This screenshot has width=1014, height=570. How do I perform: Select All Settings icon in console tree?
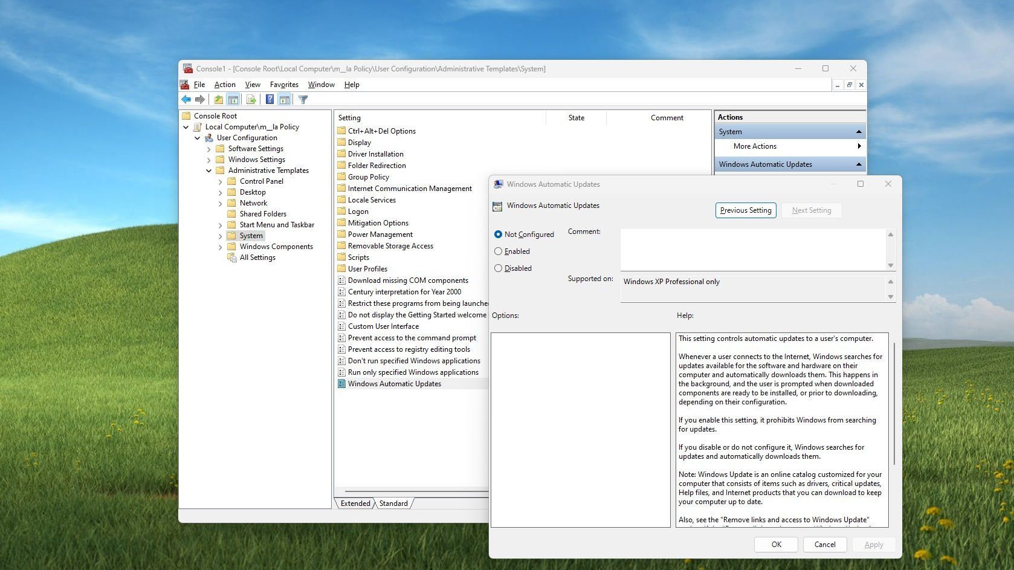click(231, 257)
